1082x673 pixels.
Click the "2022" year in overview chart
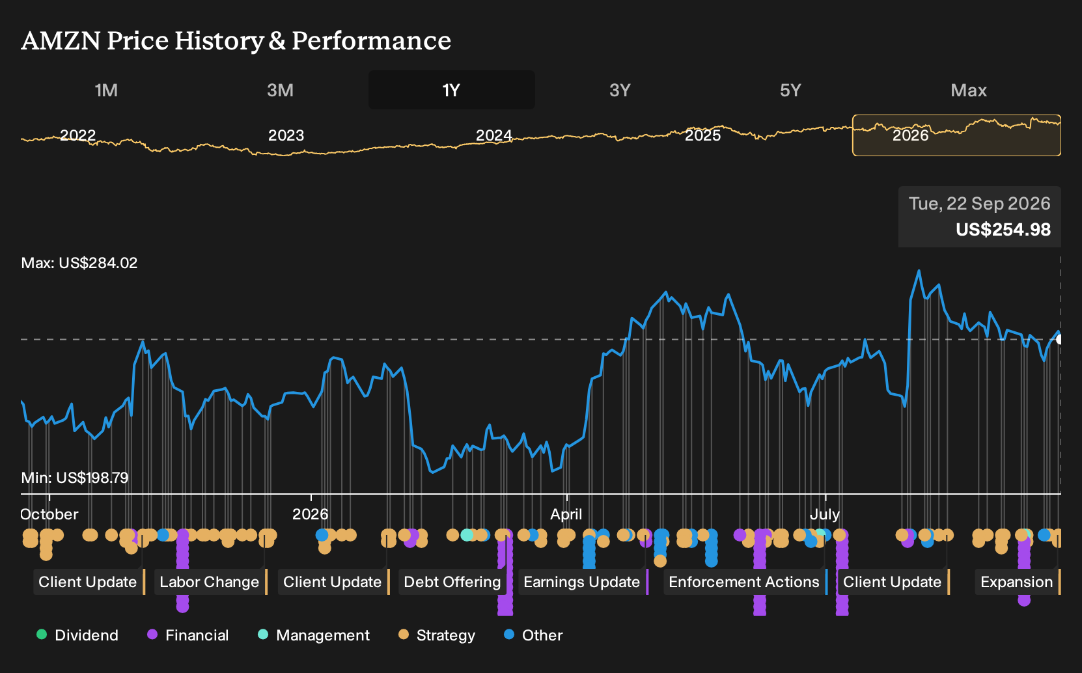coord(78,135)
